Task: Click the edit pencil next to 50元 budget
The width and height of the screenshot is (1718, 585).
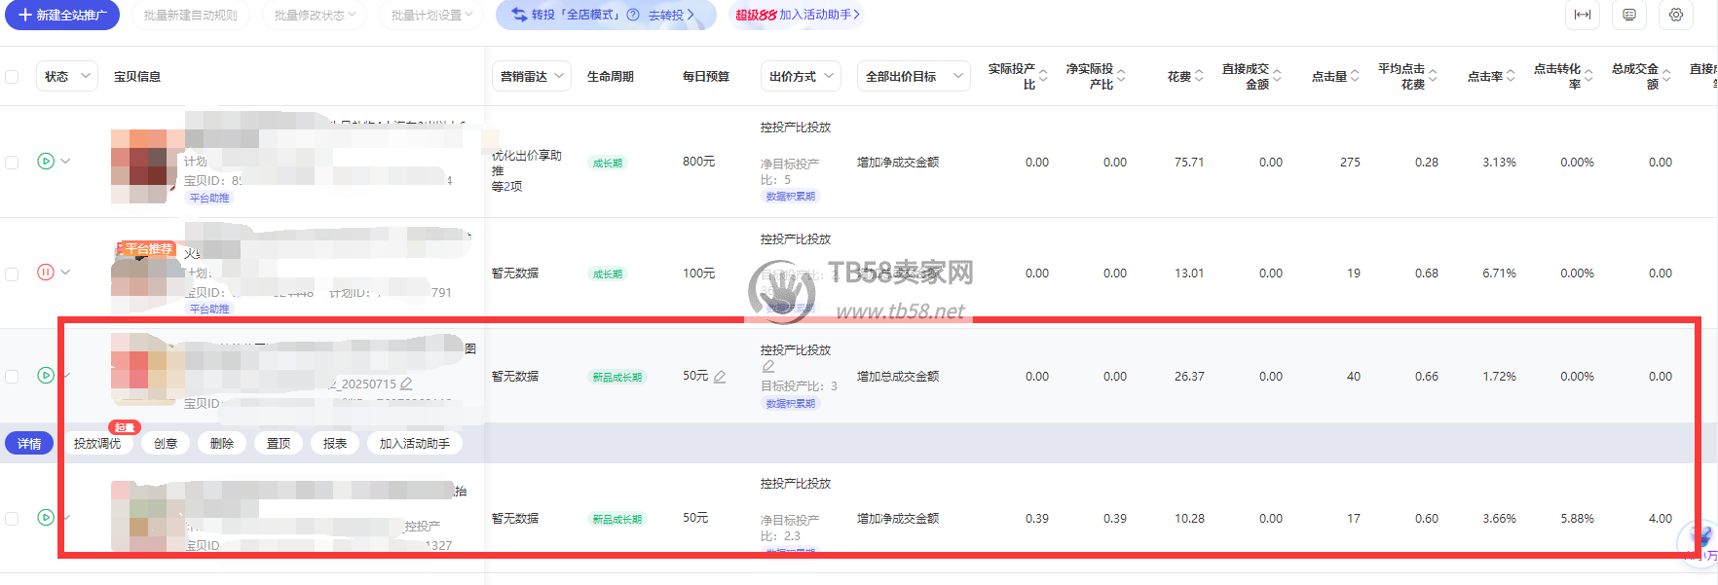Action: pos(720,377)
